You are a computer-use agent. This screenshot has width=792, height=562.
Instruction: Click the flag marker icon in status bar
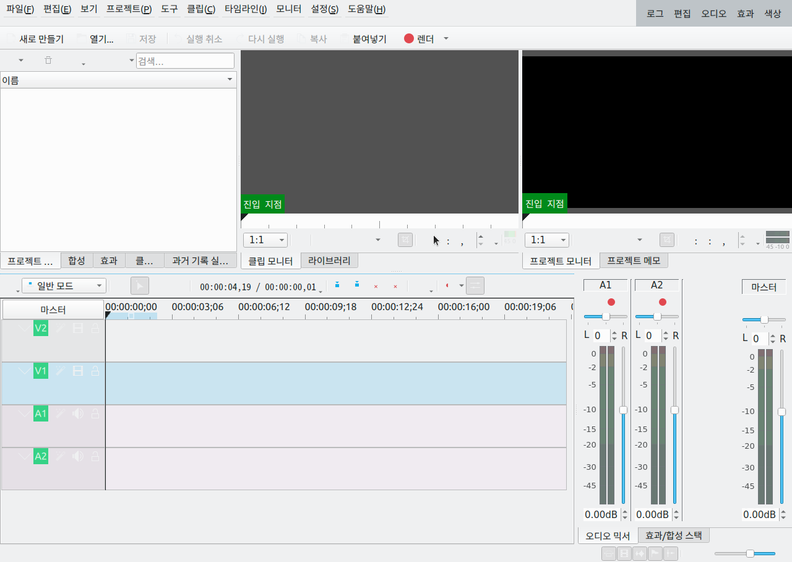point(655,553)
